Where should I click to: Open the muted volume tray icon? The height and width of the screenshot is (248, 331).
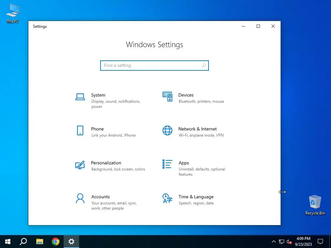tap(289, 242)
